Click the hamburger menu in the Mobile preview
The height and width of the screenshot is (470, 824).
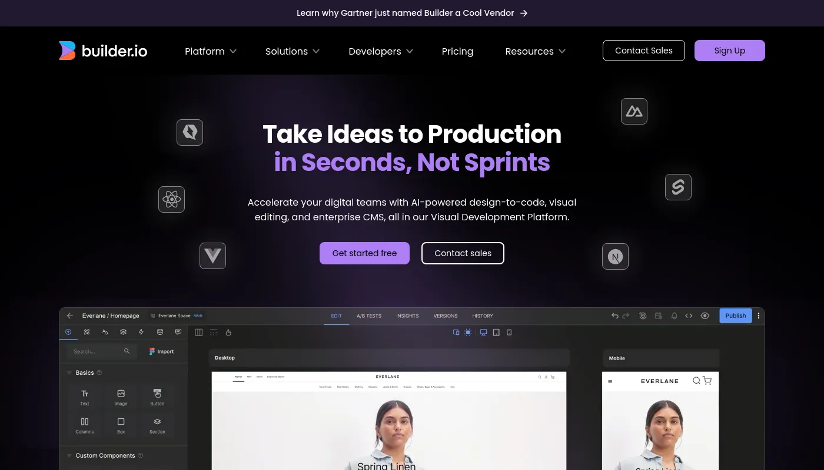610,382
